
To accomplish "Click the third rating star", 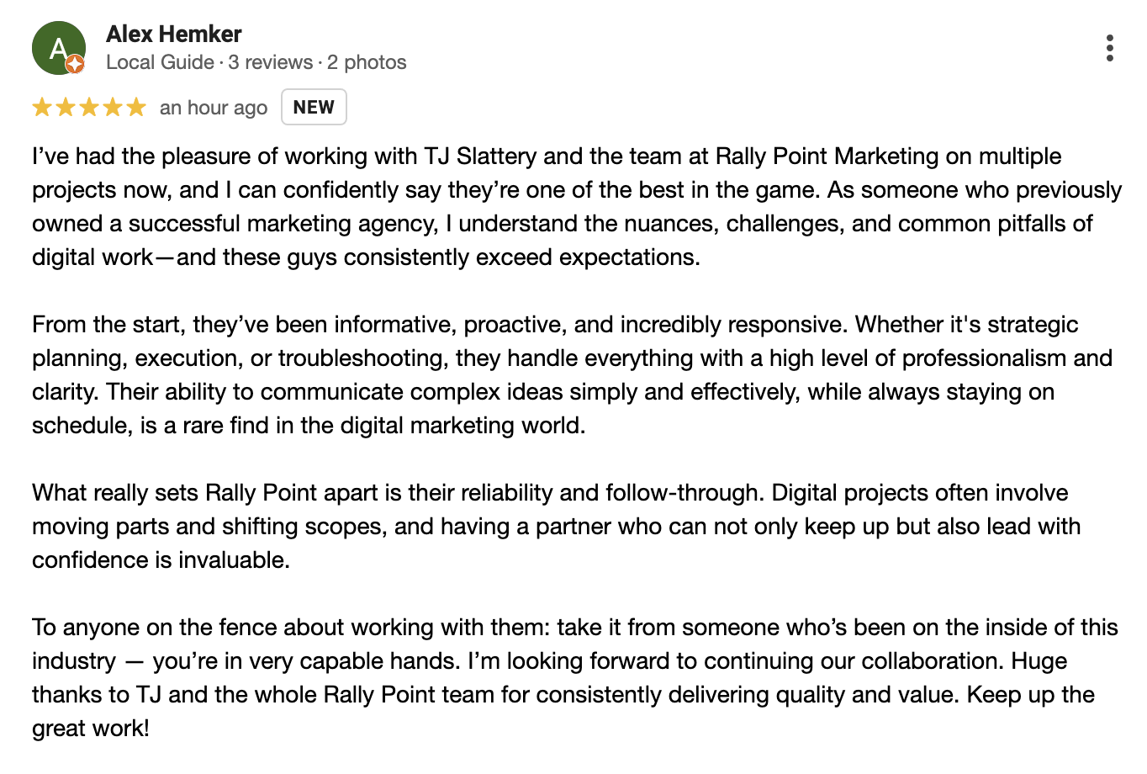I will pyautogui.click(x=89, y=108).
